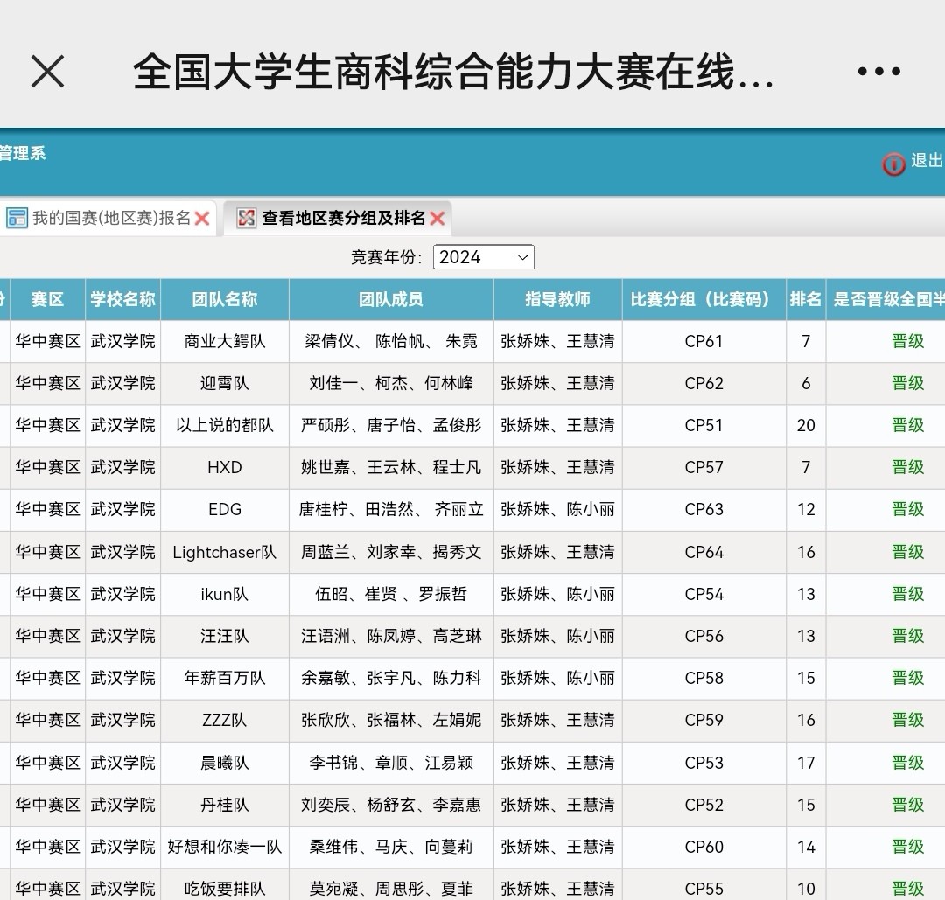Open the 竞赛年份 2024 dropdown
The image size is (945, 900).
coord(483,257)
